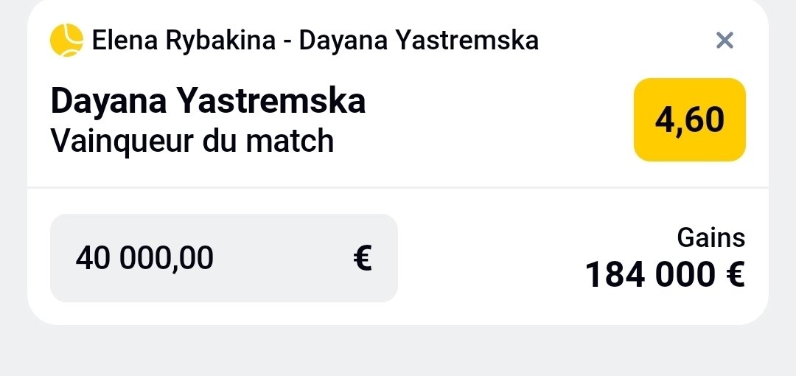Viewport: 796px width, 376px height.
Task: Click the white space between stake field and Gains
Action: coord(487,258)
